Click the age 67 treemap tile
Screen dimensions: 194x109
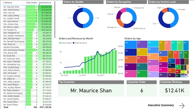[186, 45]
